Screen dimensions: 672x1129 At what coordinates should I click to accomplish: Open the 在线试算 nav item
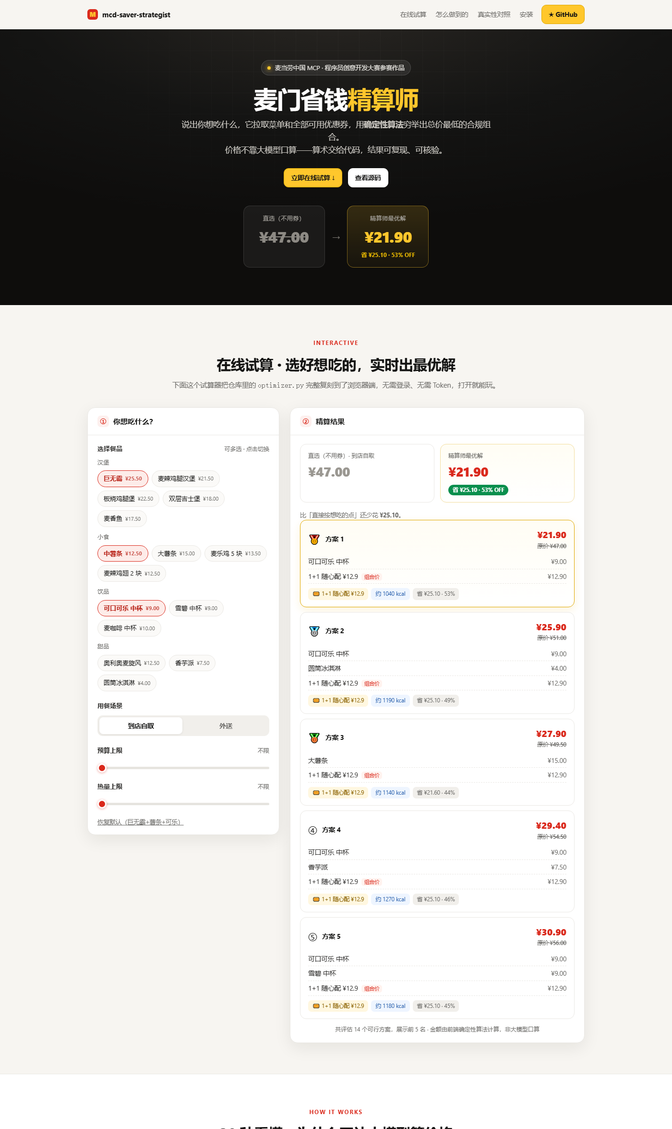coord(413,14)
